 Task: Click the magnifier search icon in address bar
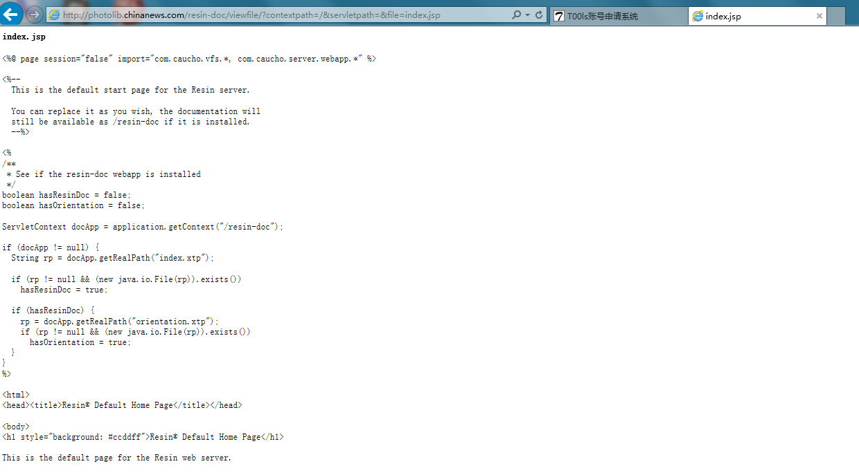(x=517, y=15)
